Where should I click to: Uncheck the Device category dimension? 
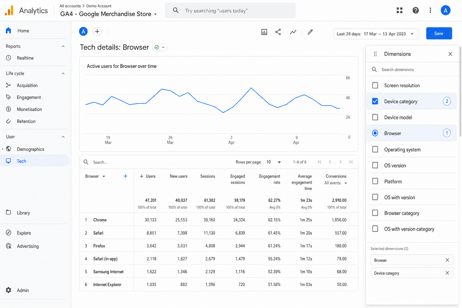[x=375, y=101]
